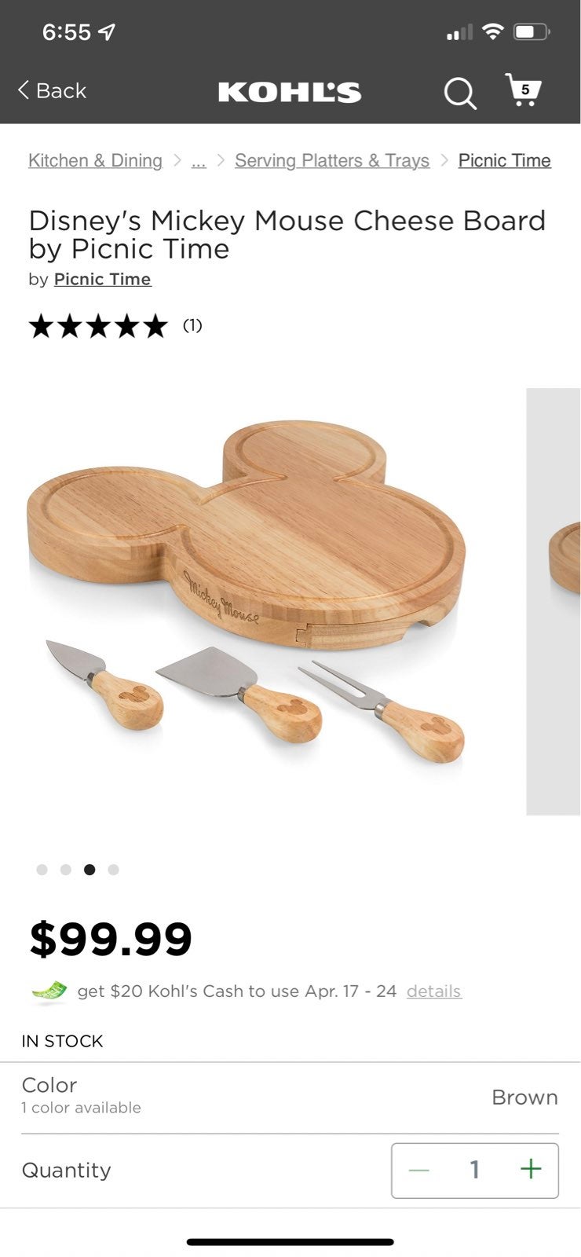Image resolution: width=581 pixels, height=1257 pixels.
Task: Click the Kohl's Cash green icon
Action: point(49,992)
